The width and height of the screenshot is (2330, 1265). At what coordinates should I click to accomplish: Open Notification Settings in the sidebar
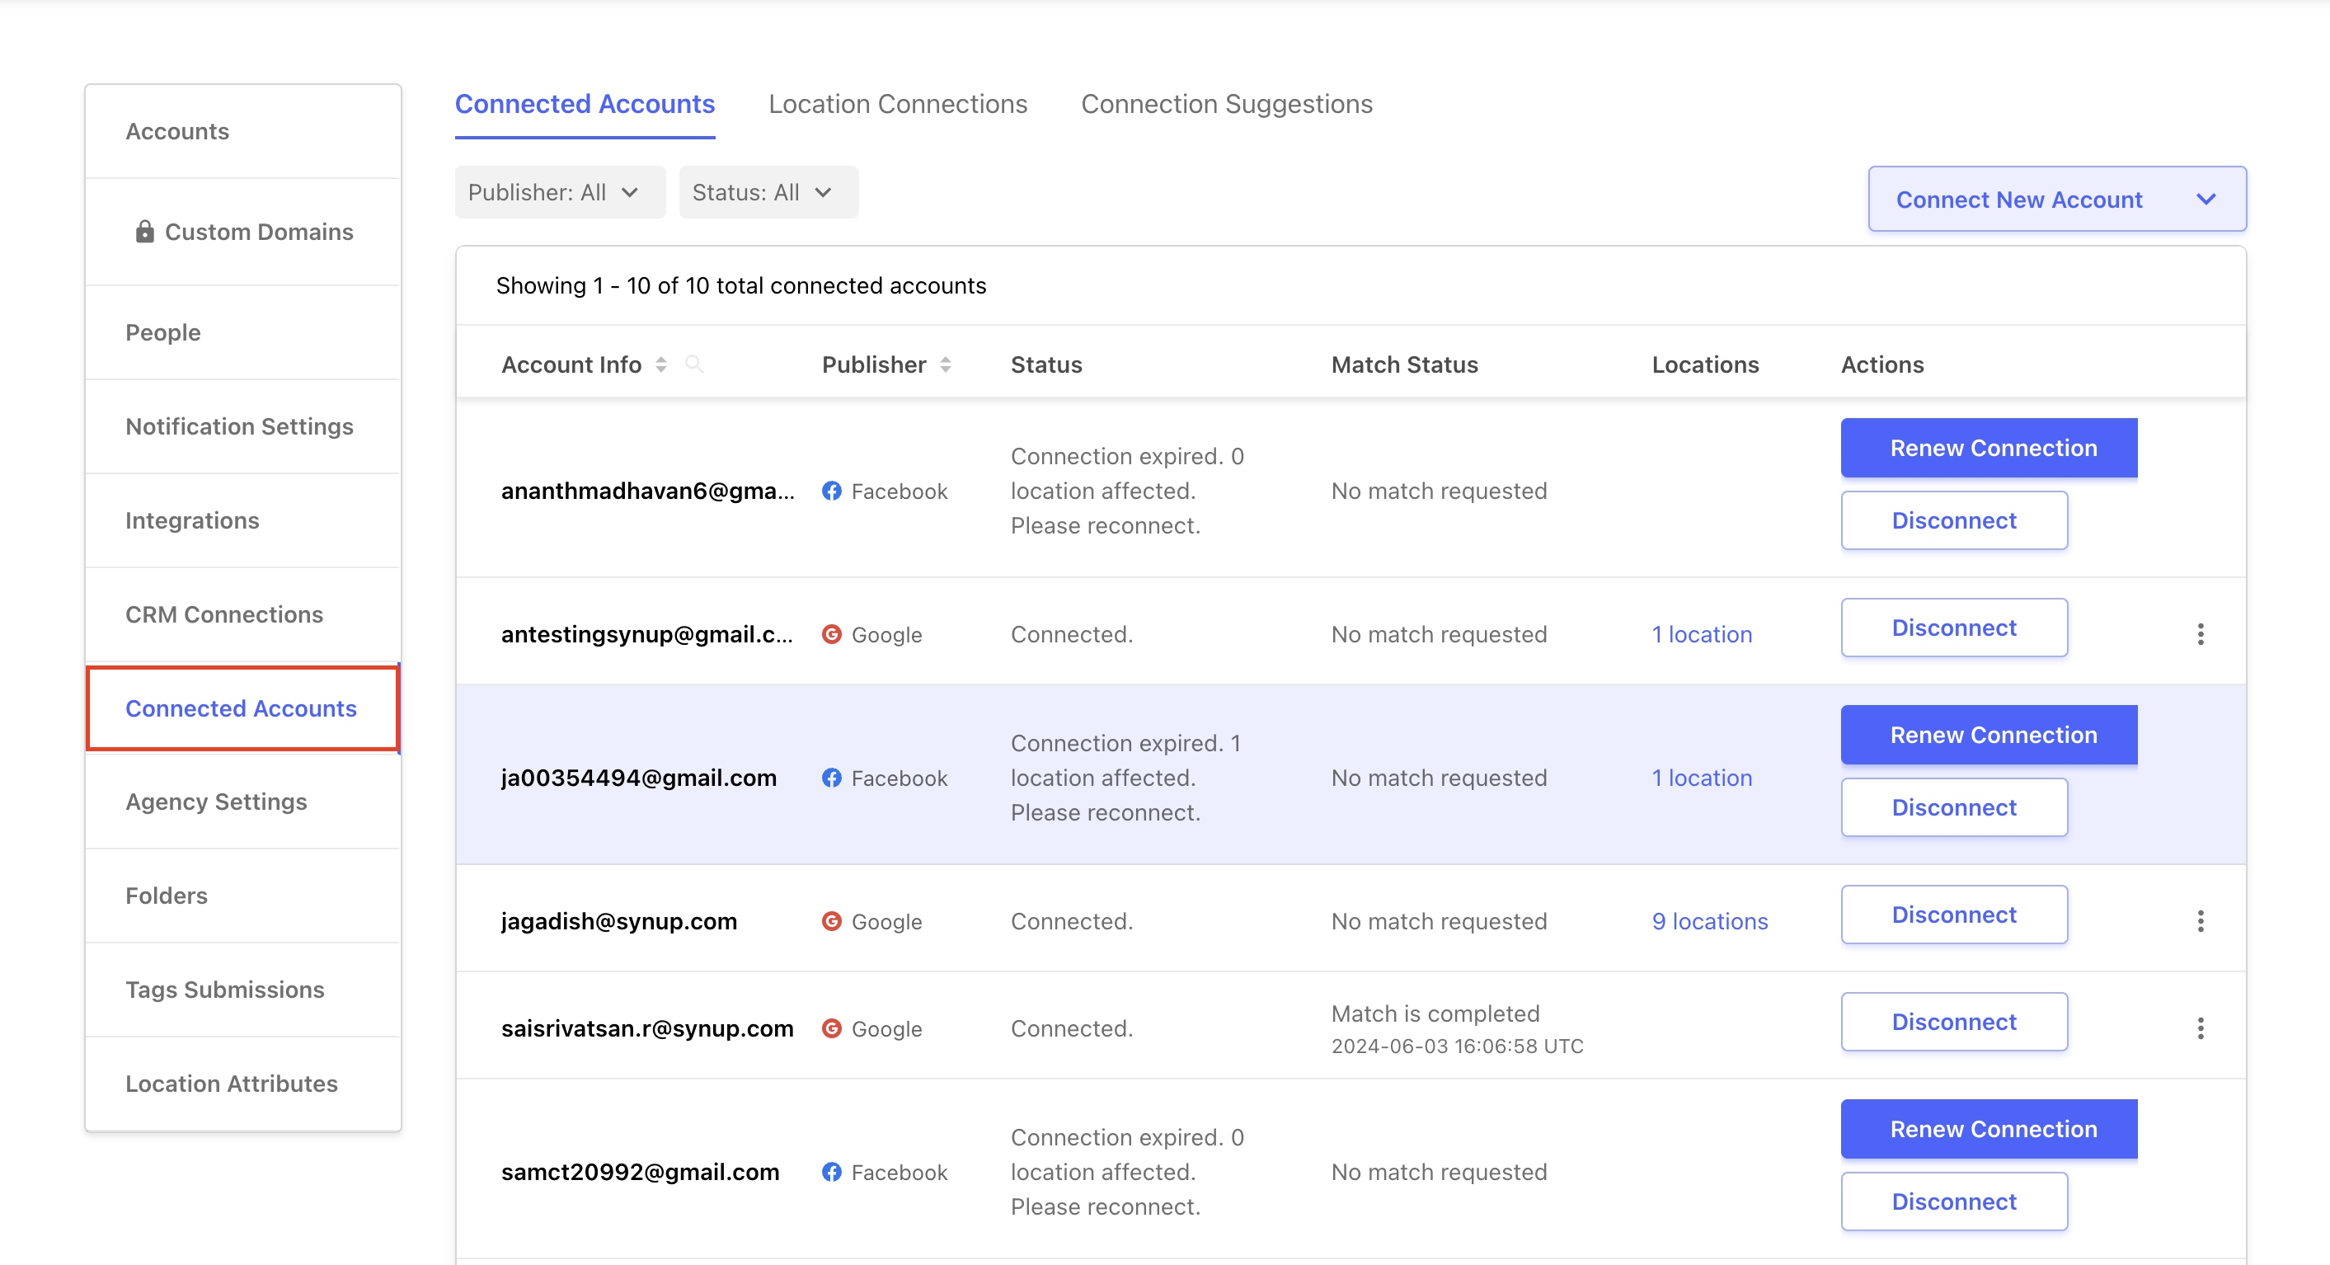tap(242, 426)
